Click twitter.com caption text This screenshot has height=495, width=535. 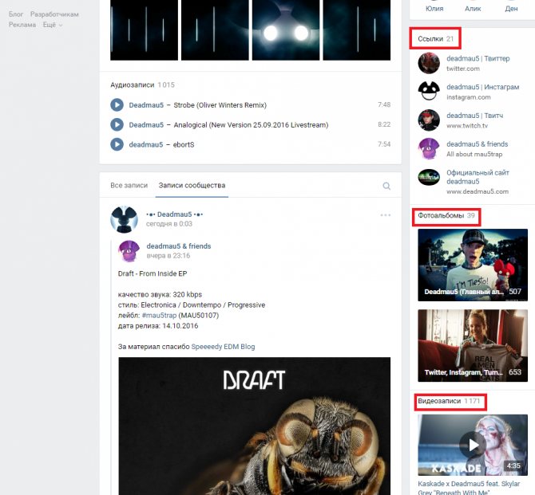[463, 69]
